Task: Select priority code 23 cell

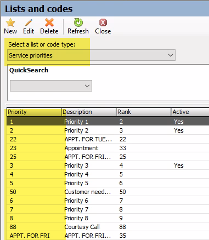Action: click(13, 148)
